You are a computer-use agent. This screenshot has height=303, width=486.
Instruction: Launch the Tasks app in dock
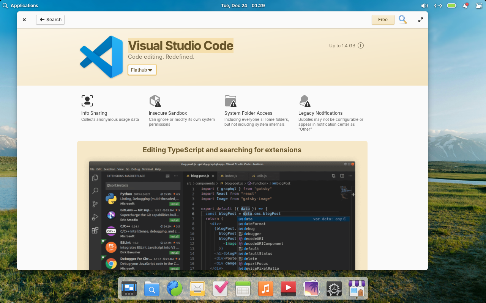(220, 289)
